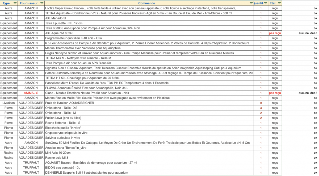Image resolution: width=319 pixels, height=176 pixels.
Task: Open the Quantité column filter dropdown
Action: click(x=266, y=3)
